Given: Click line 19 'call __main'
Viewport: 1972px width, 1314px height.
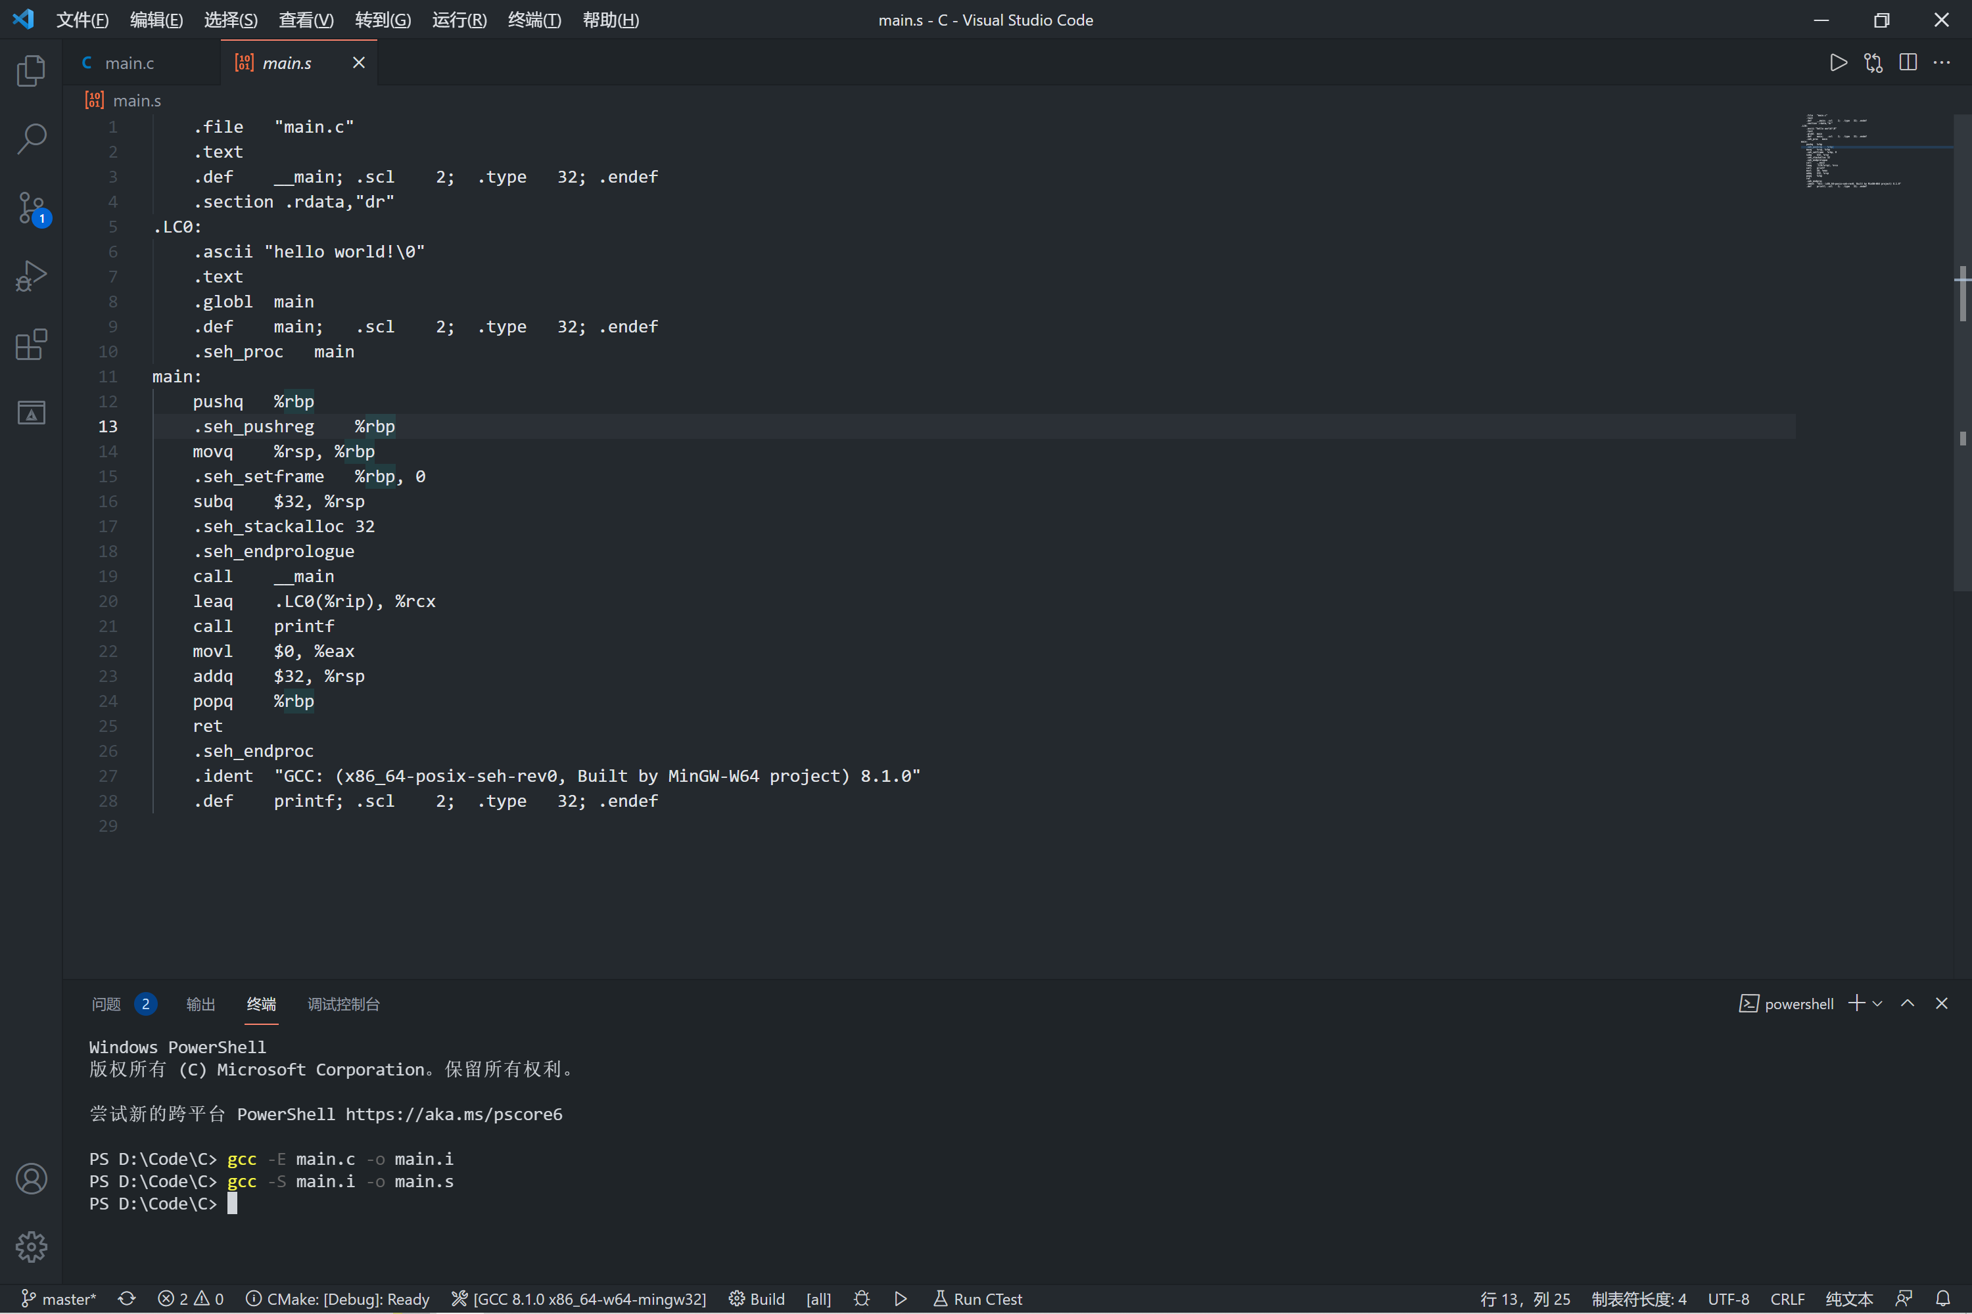Looking at the screenshot, I should pos(264,577).
